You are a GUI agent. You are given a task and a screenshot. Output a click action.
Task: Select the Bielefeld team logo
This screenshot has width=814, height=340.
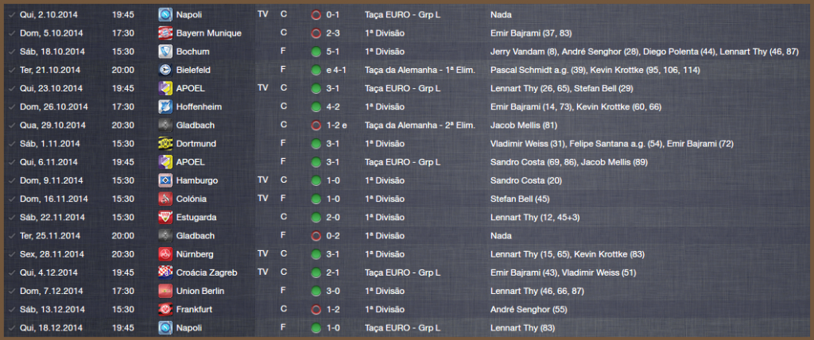pos(165,69)
